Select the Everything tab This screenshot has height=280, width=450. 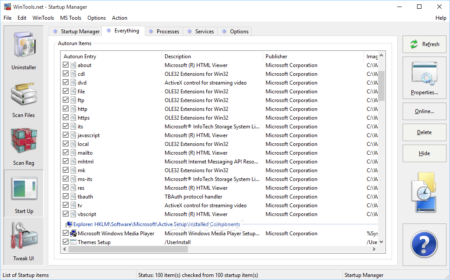(123, 31)
